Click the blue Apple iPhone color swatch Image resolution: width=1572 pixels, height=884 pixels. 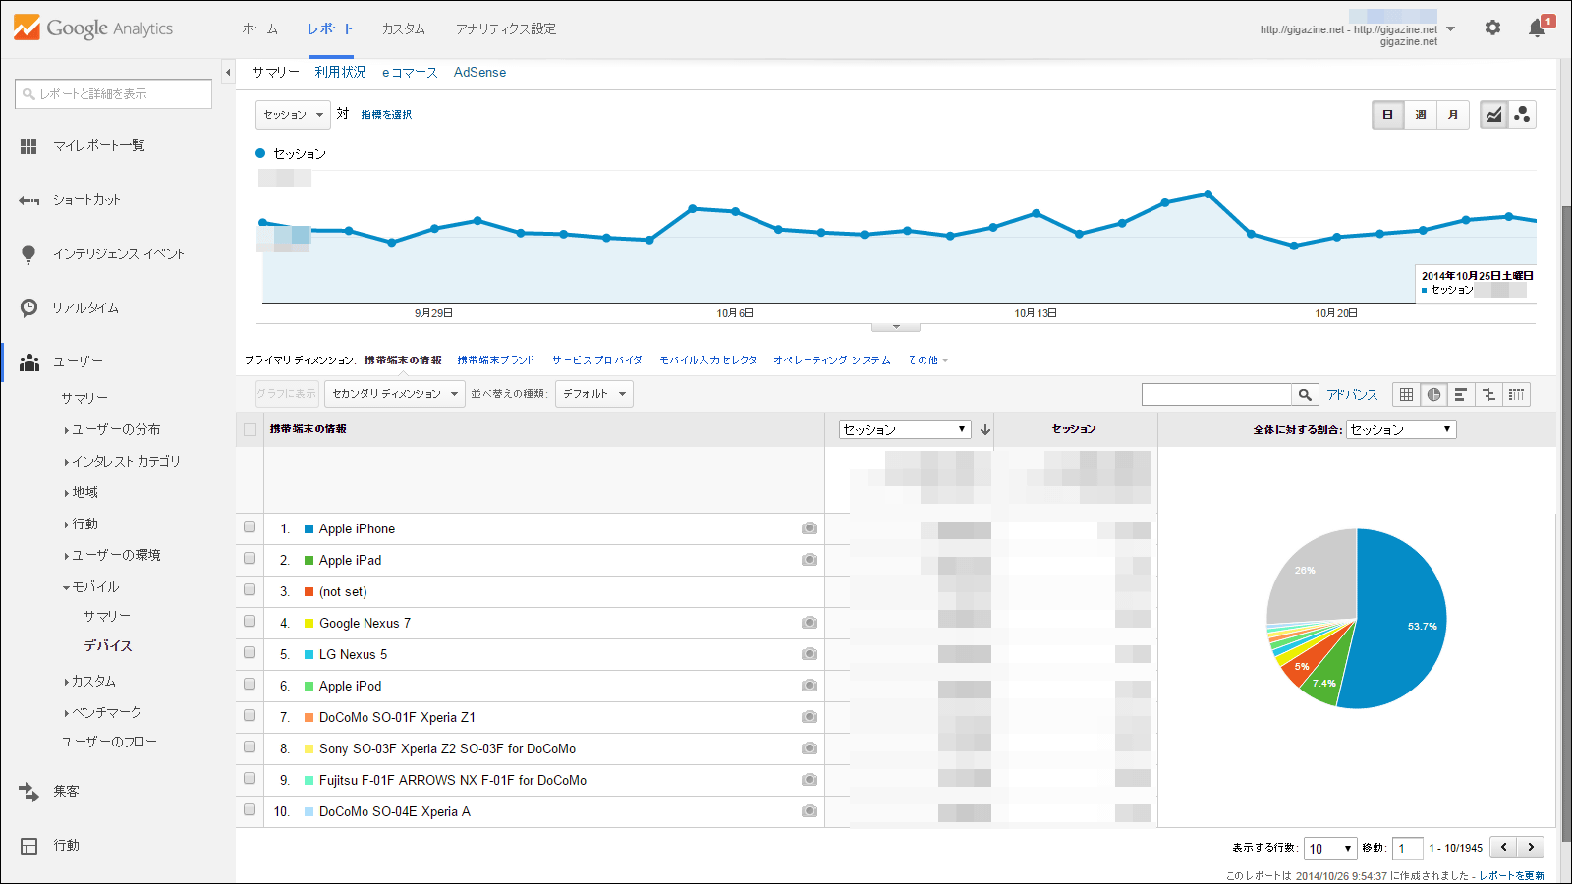click(x=309, y=528)
